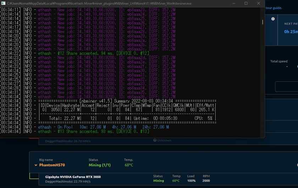Click the console window vertical scrollbar thumb
Screen dimensions: 298x188
263,22
